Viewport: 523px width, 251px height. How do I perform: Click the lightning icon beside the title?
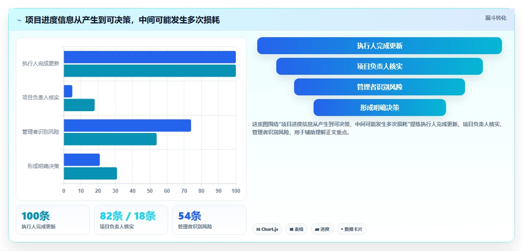pyautogui.click(x=19, y=20)
